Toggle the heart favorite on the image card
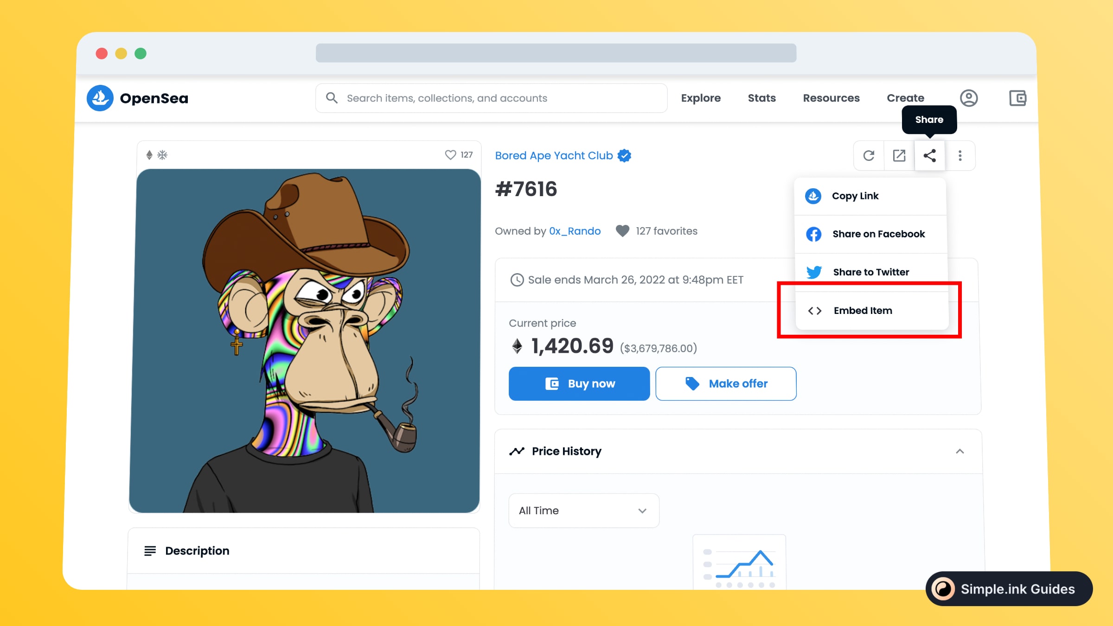 click(450, 155)
